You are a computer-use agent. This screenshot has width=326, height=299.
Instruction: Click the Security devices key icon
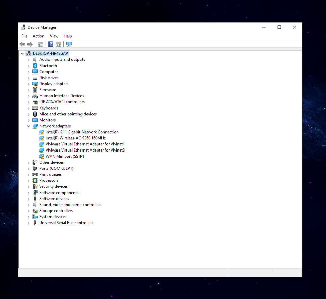coord(35,186)
